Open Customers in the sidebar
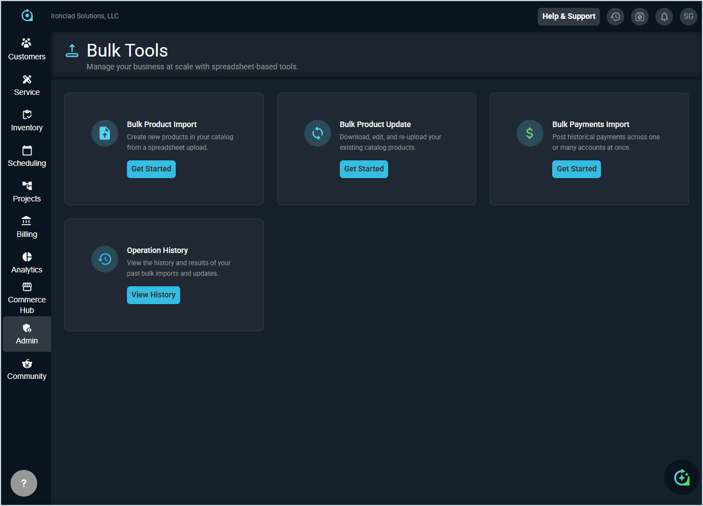 tap(27, 49)
